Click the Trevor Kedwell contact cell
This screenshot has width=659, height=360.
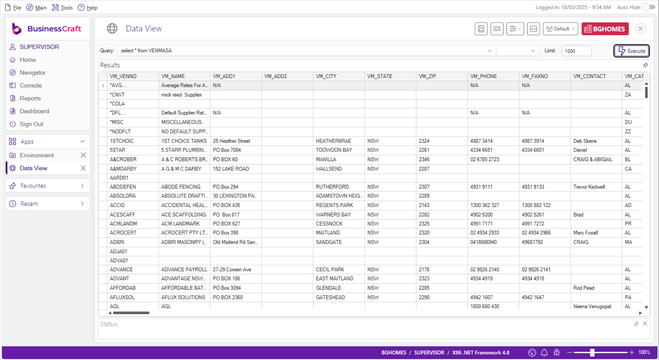tap(596, 187)
